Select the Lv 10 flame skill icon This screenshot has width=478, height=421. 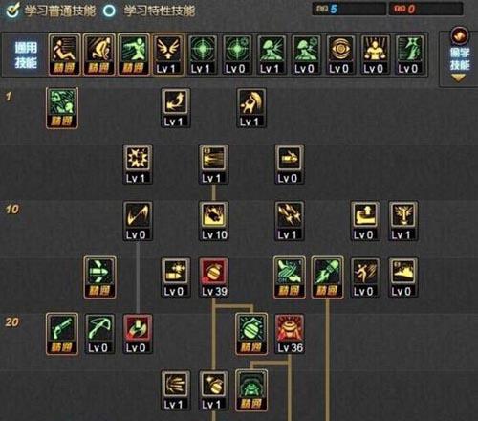[x=213, y=221]
